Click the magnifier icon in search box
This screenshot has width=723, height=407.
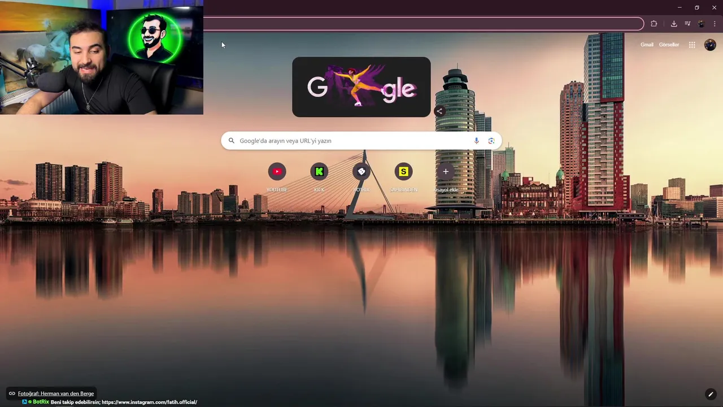[231, 141]
